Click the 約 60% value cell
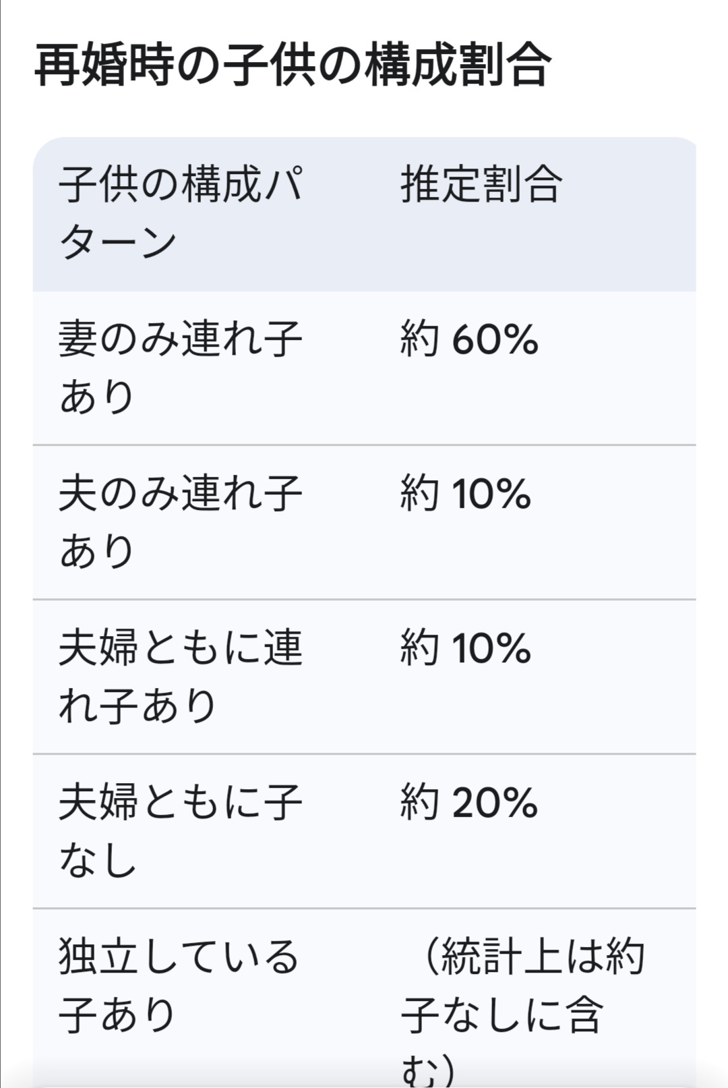This screenshot has height=1088, width=728. pos(469,339)
